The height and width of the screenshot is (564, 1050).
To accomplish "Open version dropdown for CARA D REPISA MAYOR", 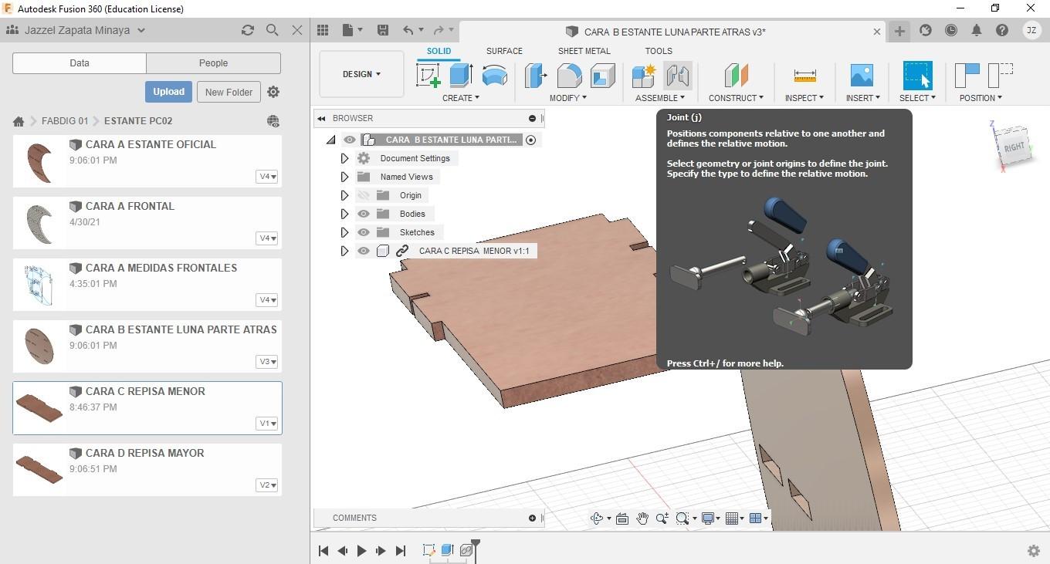I will [267, 485].
